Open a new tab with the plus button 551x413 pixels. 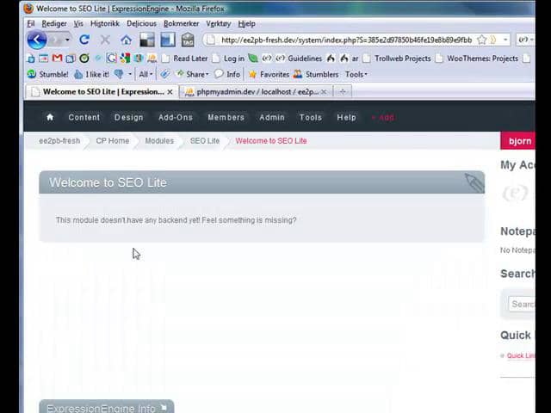(343, 92)
